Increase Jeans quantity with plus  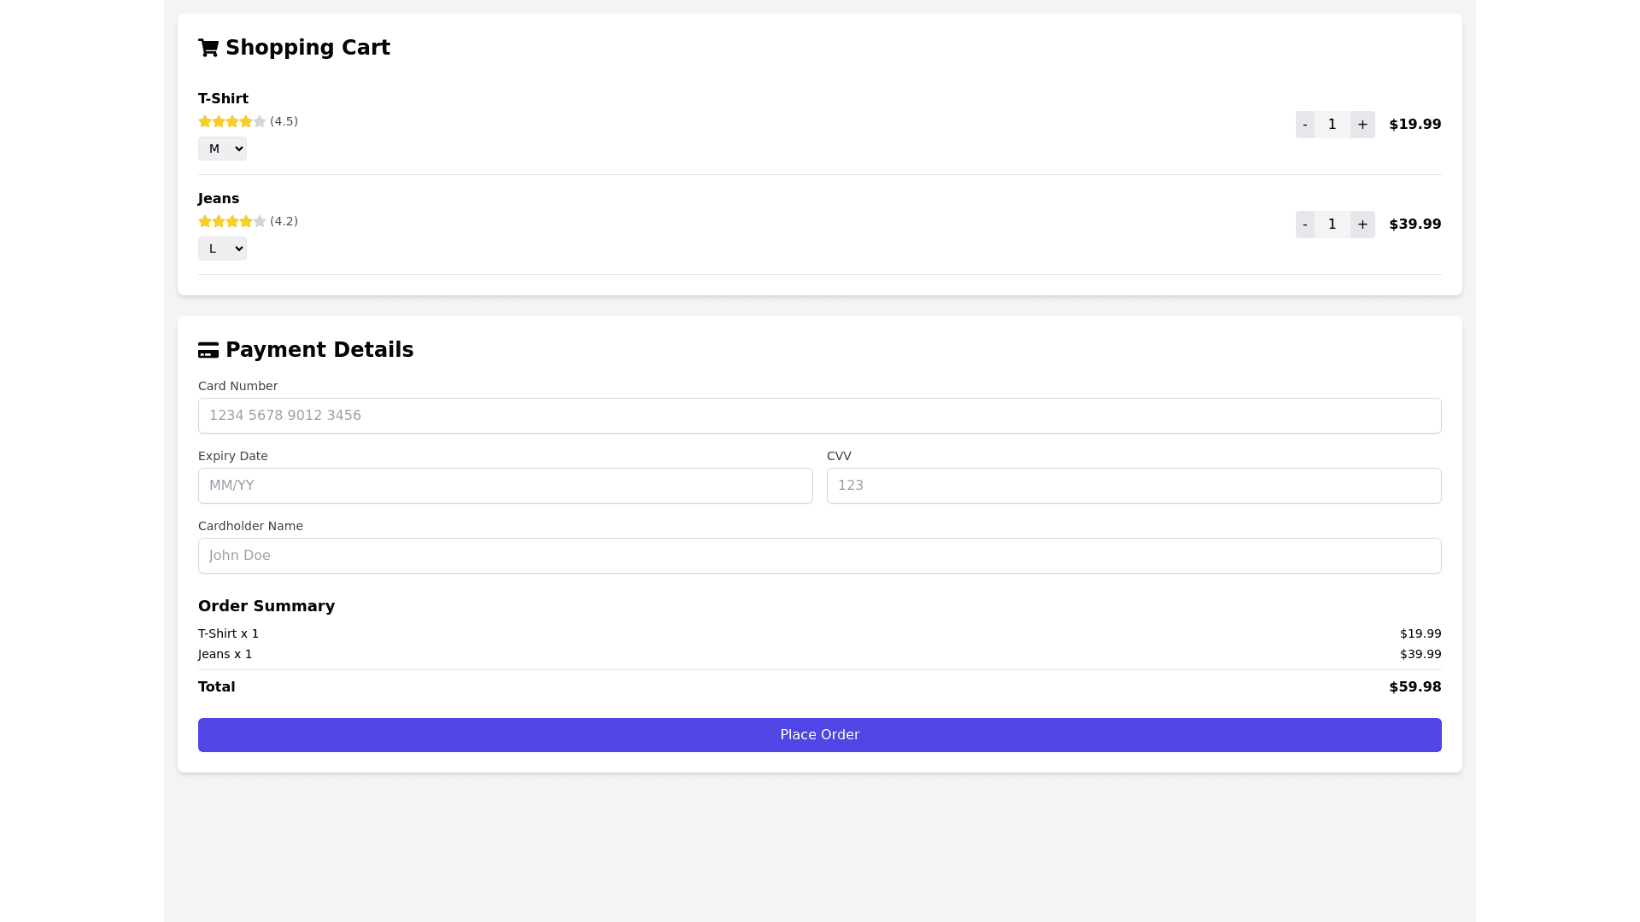[x=1362, y=225]
